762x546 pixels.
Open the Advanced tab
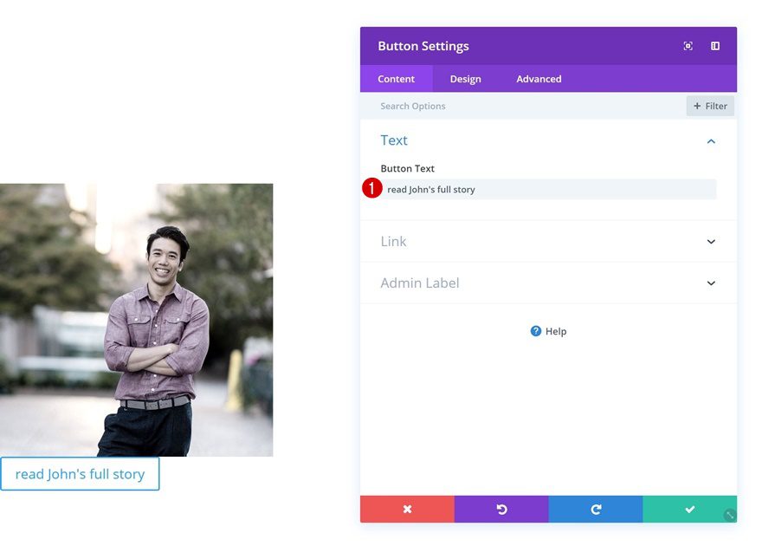click(539, 79)
